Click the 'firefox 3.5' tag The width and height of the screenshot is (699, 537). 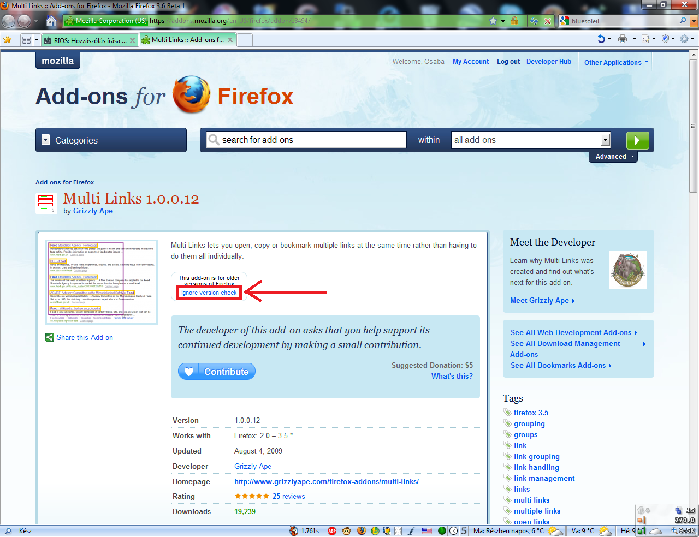(x=531, y=413)
